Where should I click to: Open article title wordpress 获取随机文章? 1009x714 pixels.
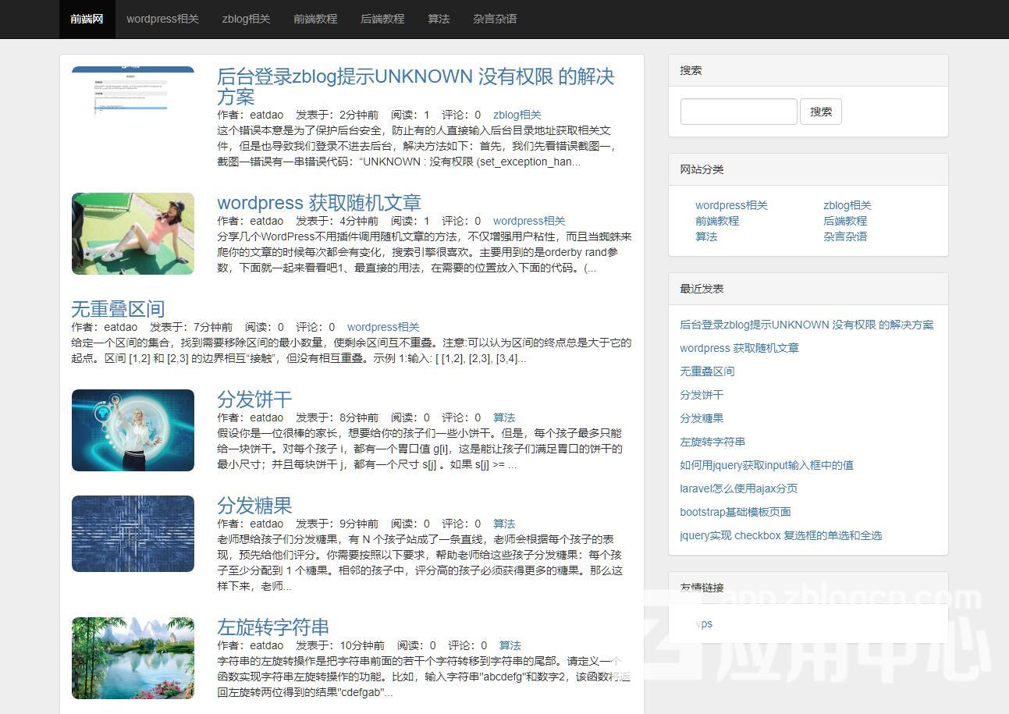pyautogui.click(x=318, y=203)
